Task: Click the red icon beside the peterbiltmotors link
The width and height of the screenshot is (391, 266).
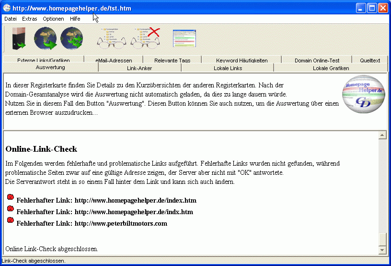Action: [x=11, y=220]
